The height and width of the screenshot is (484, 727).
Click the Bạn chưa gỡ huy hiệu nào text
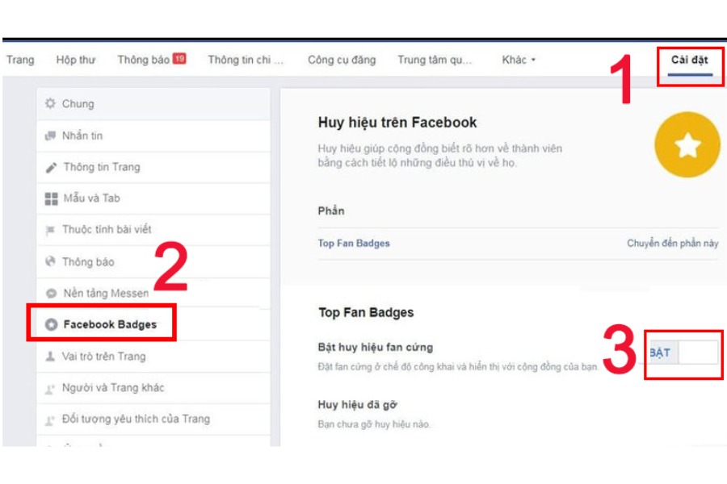point(374,424)
